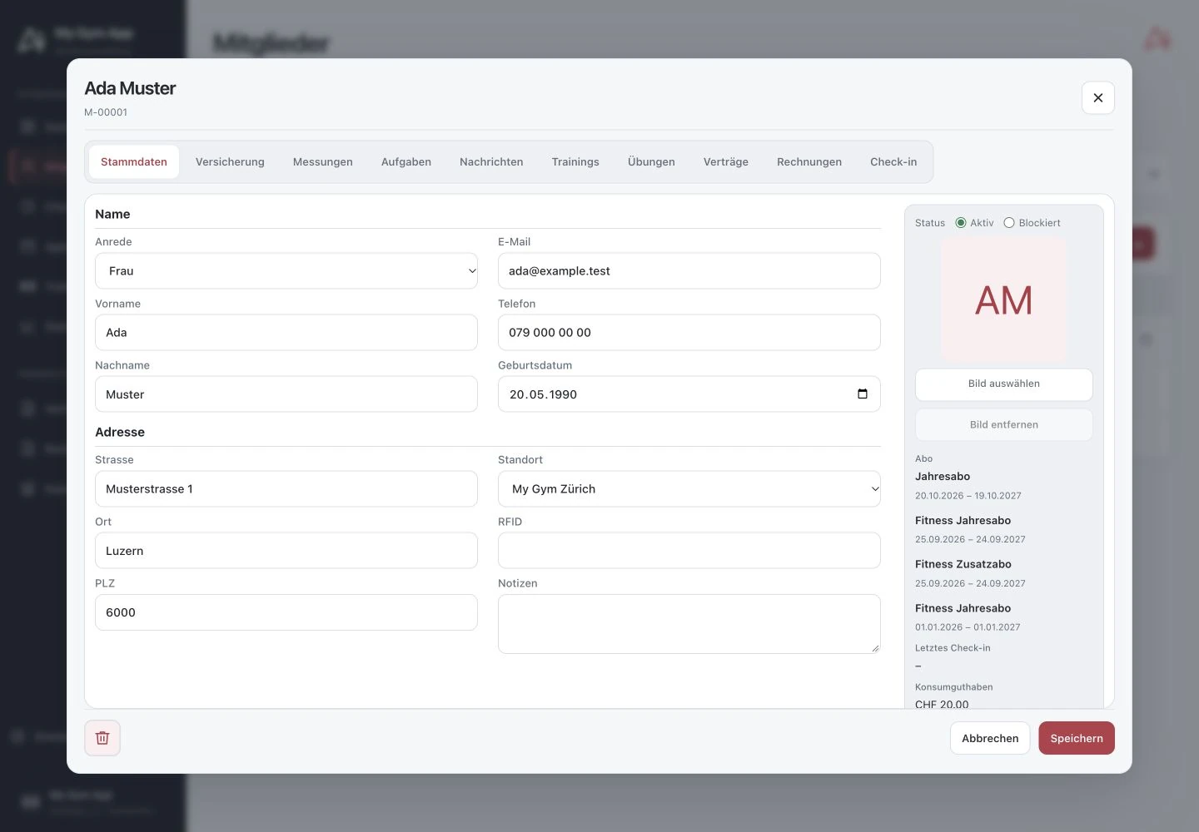The width and height of the screenshot is (1199, 832).
Task: Expand the Standort dropdown
Action: pos(689,489)
